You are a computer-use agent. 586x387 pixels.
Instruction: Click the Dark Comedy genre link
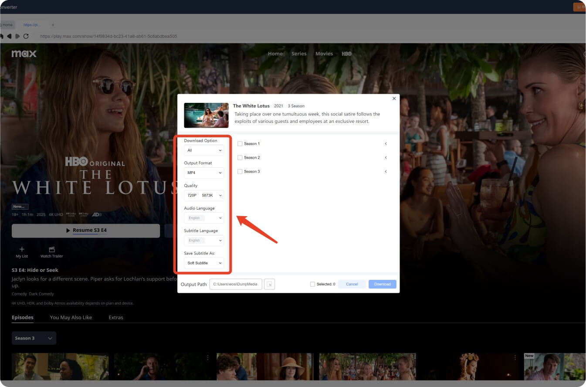[41, 294]
